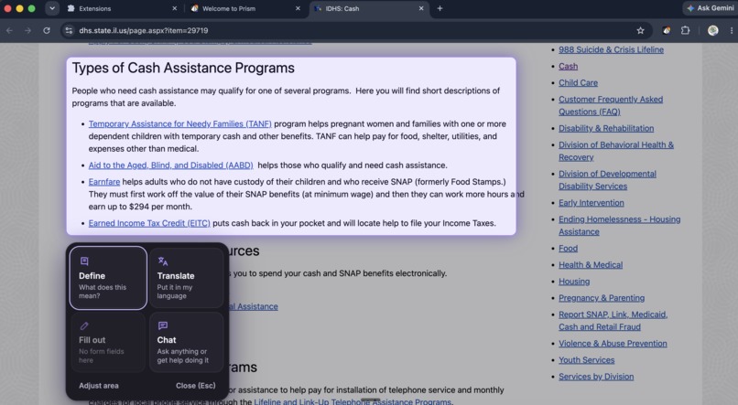738x405 pixels.
Task: Open Division of Behavioral Health & Recovery link
Action: pyautogui.click(x=616, y=151)
